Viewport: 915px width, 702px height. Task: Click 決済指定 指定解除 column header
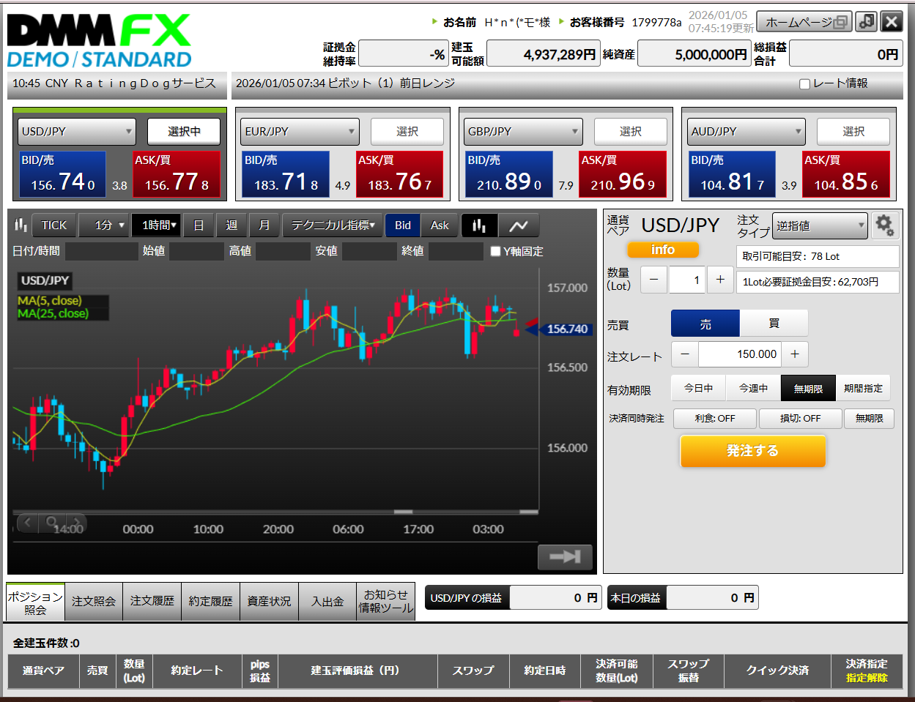[867, 671]
